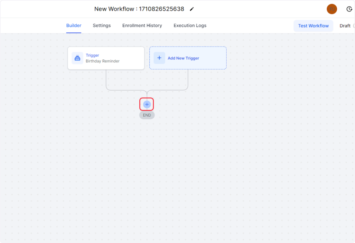Go to the Execution Logs tab

[x=190, y=25]
